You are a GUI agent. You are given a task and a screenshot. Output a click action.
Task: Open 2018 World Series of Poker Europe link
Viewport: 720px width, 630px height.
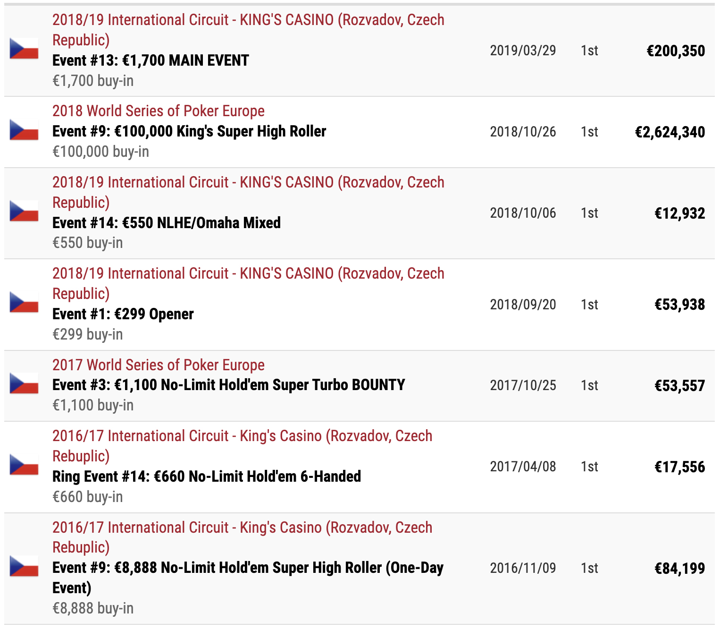tap(158, 111)
